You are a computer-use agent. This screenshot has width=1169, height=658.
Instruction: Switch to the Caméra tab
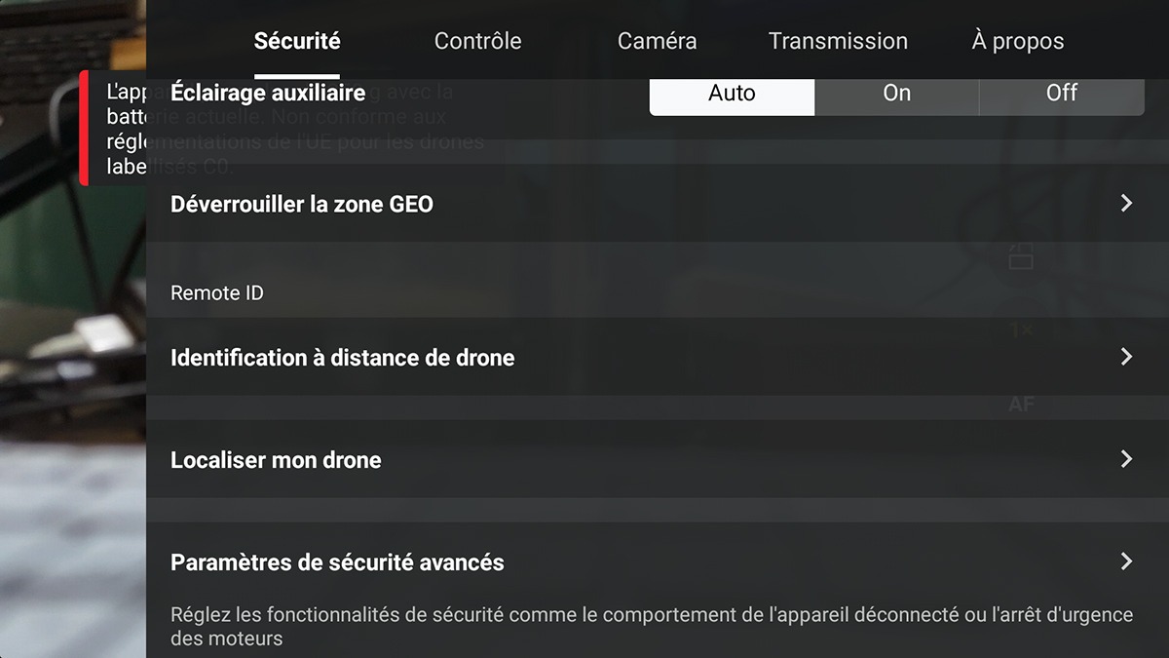click(x=658, y=41)
